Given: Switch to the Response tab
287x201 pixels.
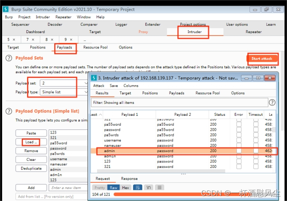Looking at the screenshot, I should pos(129,179).
